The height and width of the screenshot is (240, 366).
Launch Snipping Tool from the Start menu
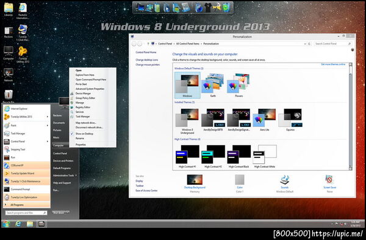point(27,149)
